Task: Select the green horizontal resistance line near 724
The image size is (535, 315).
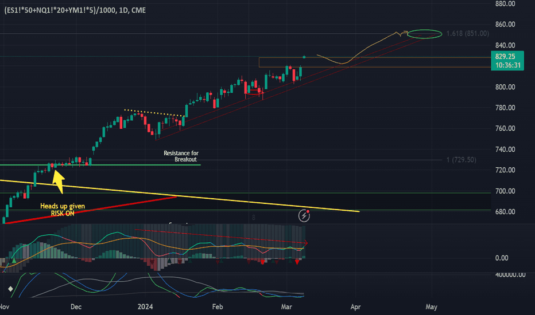Action: click(100, 165)
